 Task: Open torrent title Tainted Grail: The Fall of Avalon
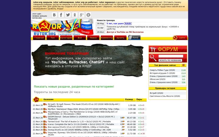pyautogui.click(x=79, y=121)
